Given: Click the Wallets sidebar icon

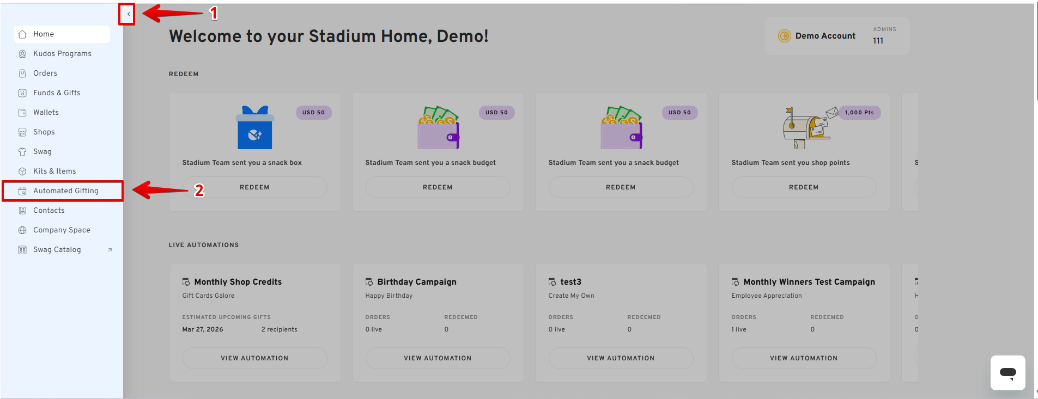Looking at the screenshot, I should coord(22,113).
